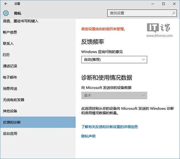Open the 语音、墨迹书写和键入 privacy category
180x159 pixels.
[21, 21]
